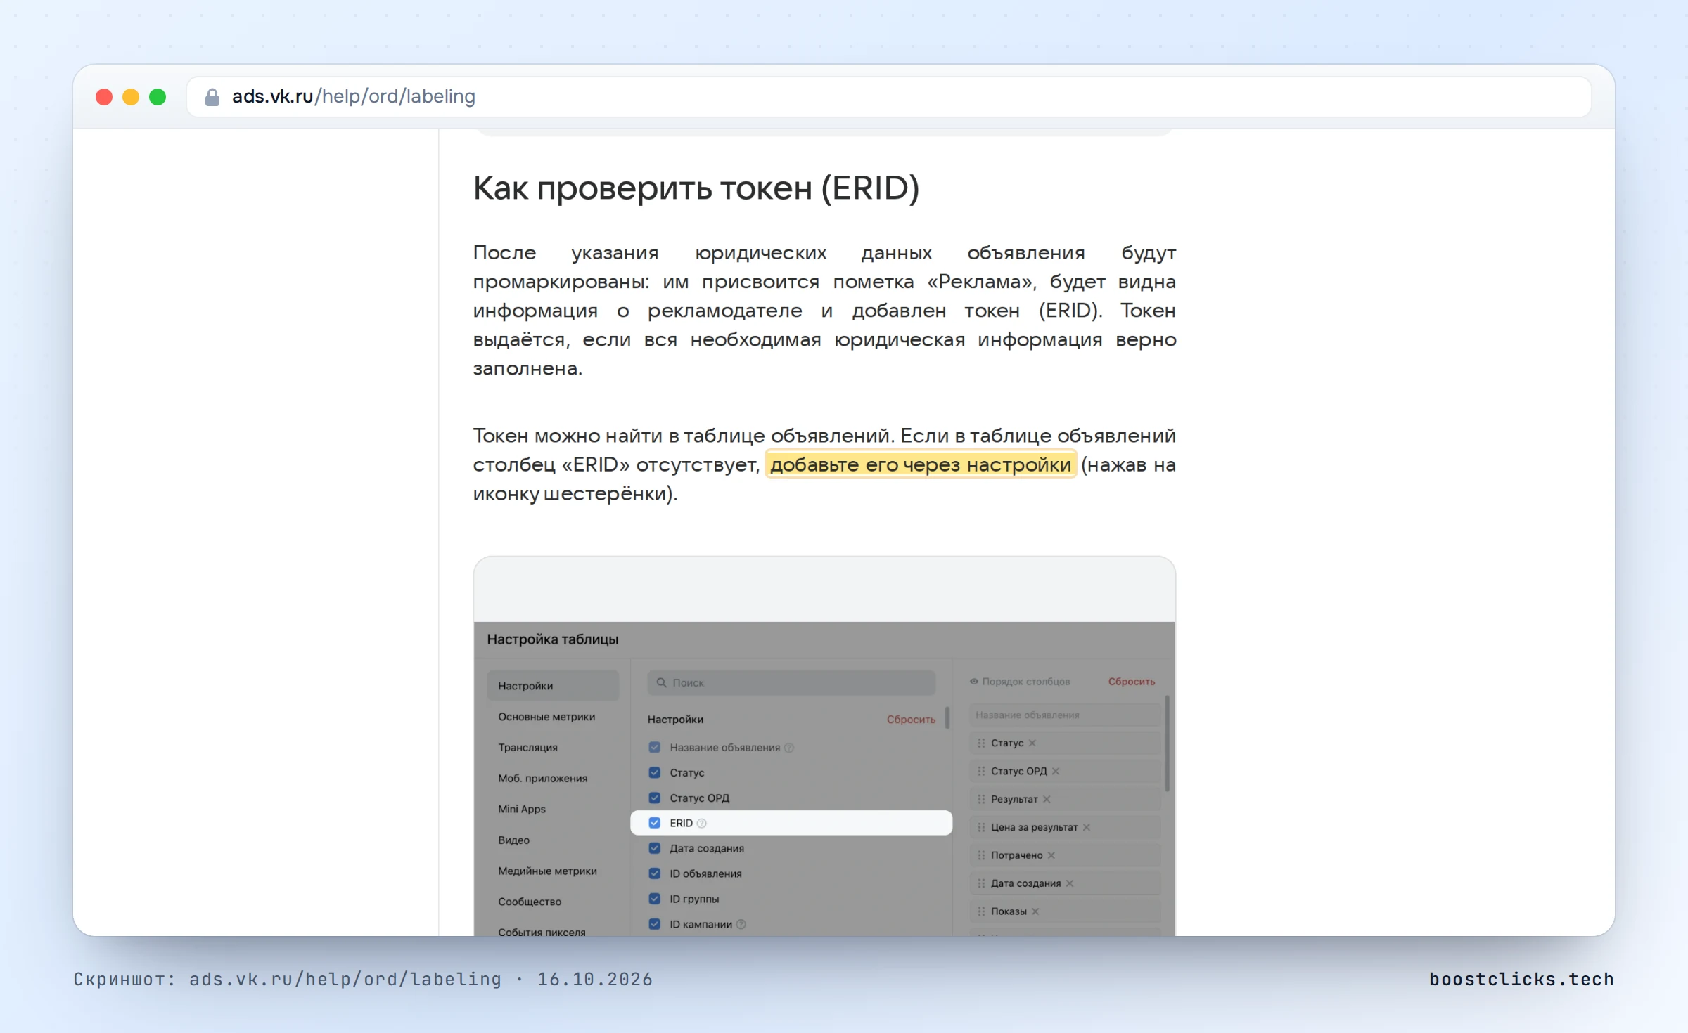Screen dimensions: 1688x1033
Task: Click scrollbar thumb of the settings checkbox list
Action: [x=947, y=717]
